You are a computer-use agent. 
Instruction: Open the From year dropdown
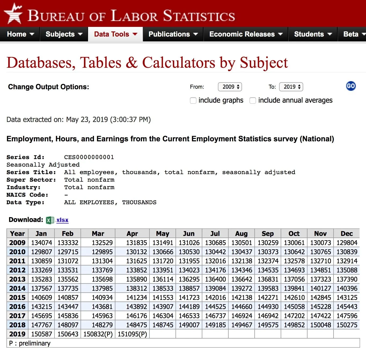pos(230,87)
